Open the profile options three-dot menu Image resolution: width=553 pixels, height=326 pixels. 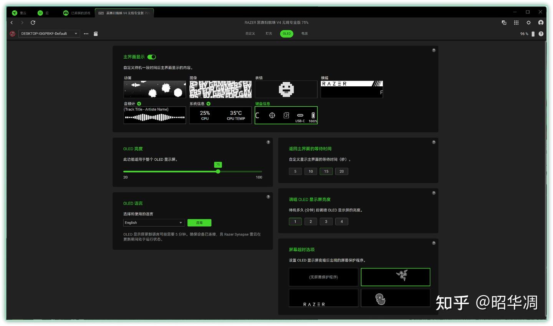pyautogui.click(x=86, y=34)
